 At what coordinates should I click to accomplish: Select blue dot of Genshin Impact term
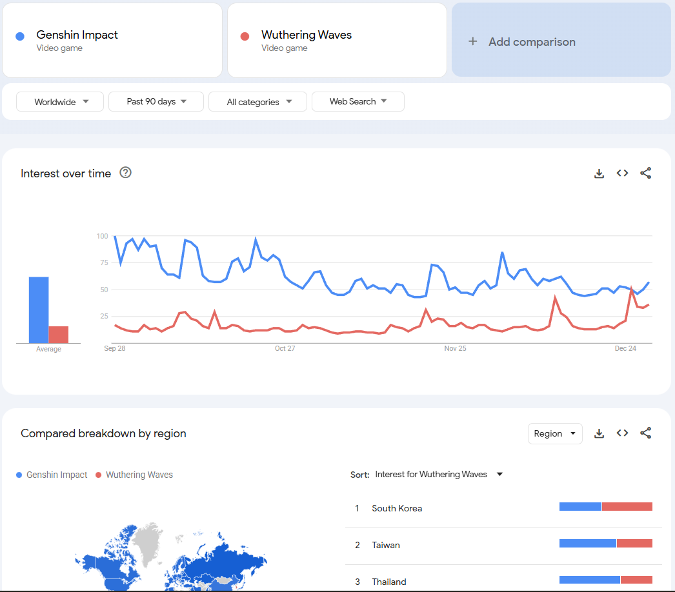tap(20, 37)
